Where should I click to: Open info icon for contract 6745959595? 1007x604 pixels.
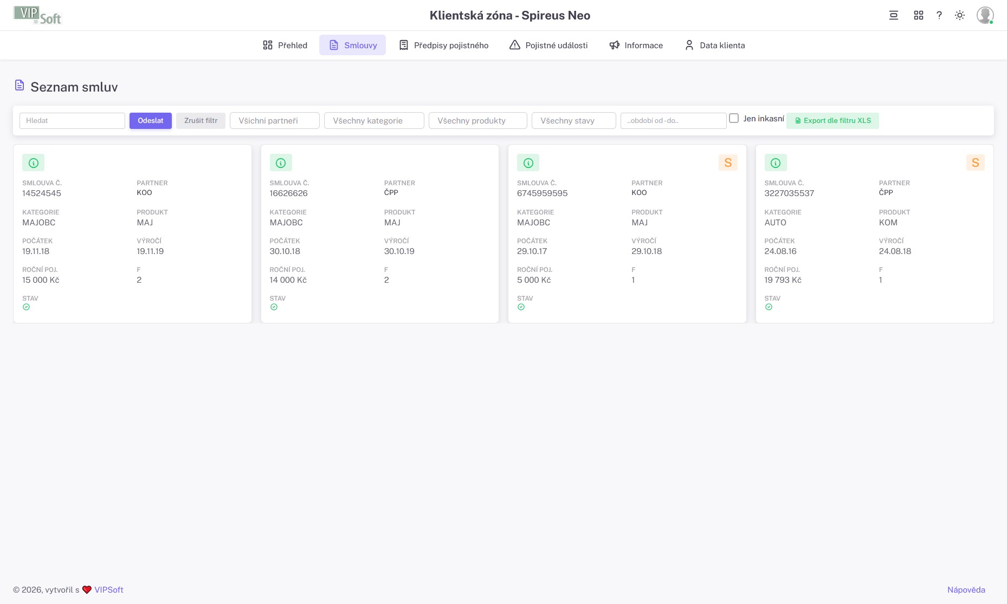pyautogui.click(x=528, y=163)
